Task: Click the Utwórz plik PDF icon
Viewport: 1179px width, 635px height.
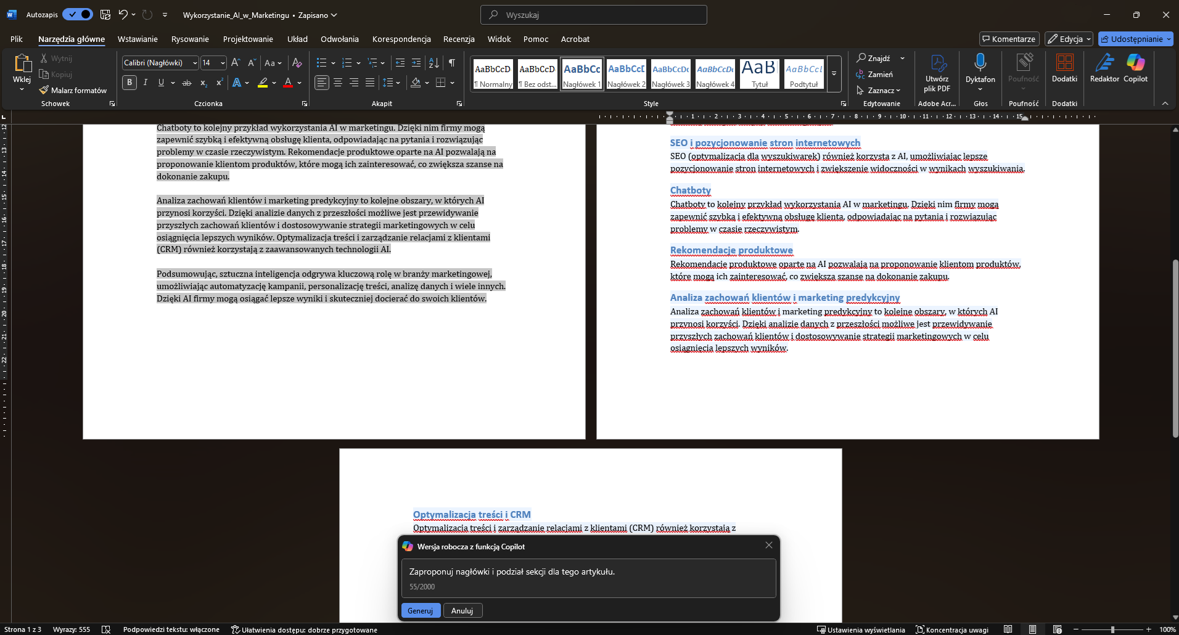Action: click(x=937, y=63)
